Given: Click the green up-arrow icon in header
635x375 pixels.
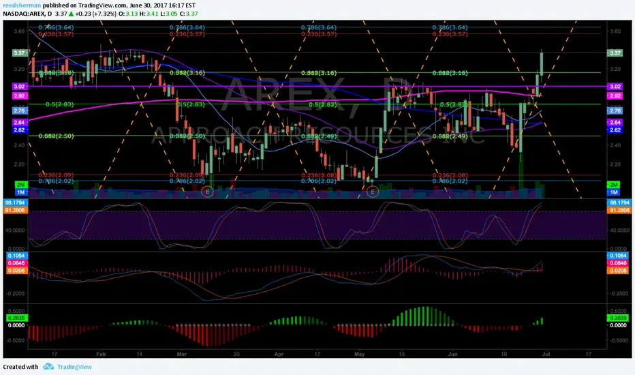Looking at the screenshot, I should (x=71, y=14).
